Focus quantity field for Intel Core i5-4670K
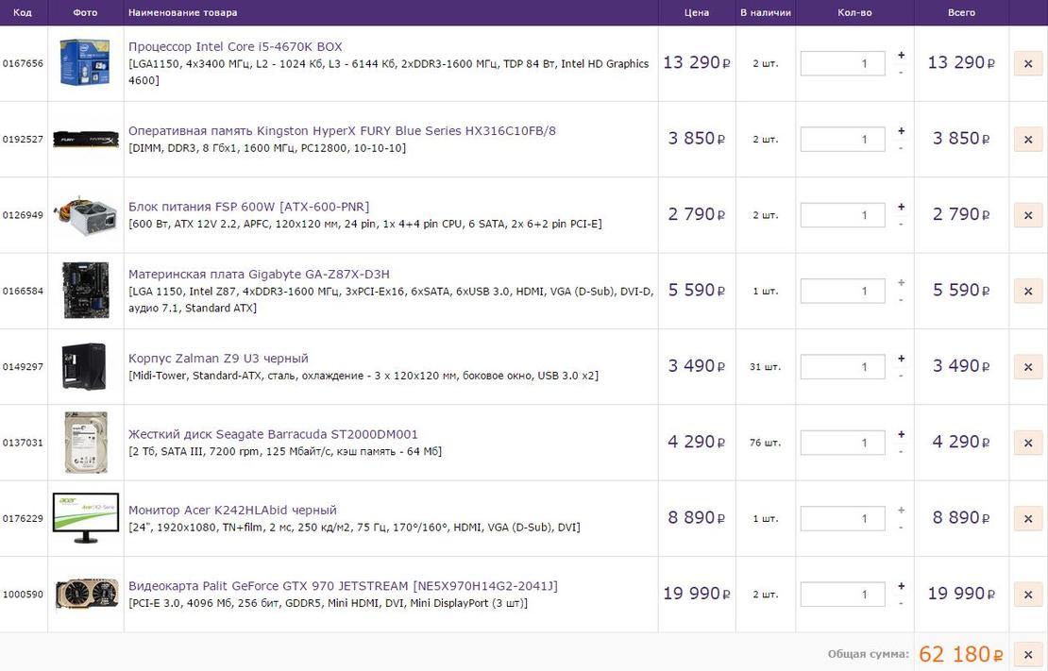This screenshot has width=1048, height=671. coord(843,63)
